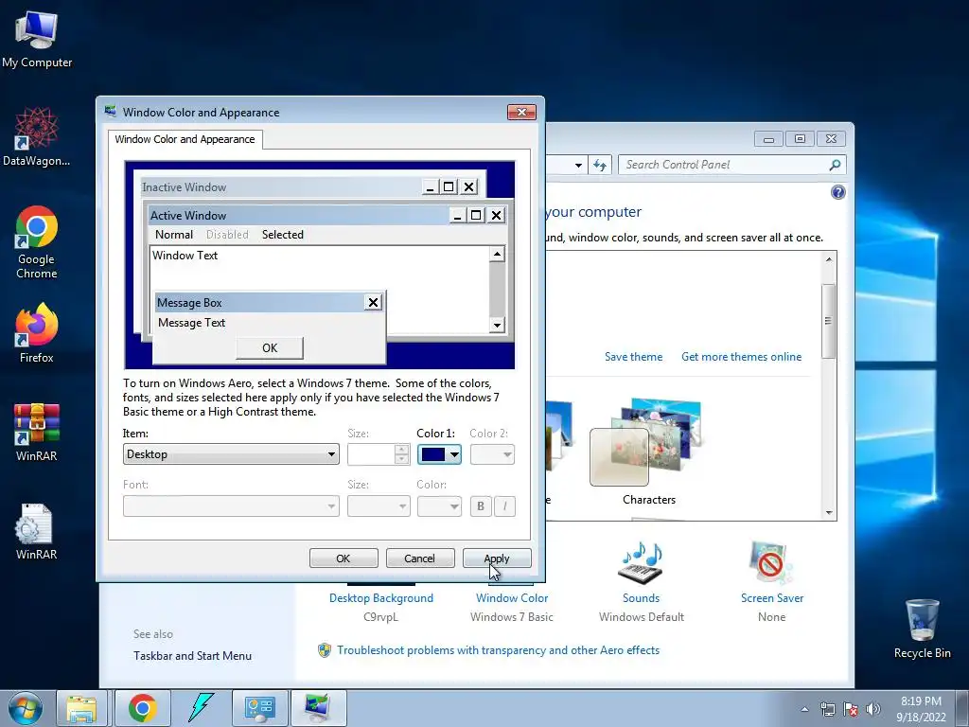Click the Screen Saver icon

pos(771,562)
